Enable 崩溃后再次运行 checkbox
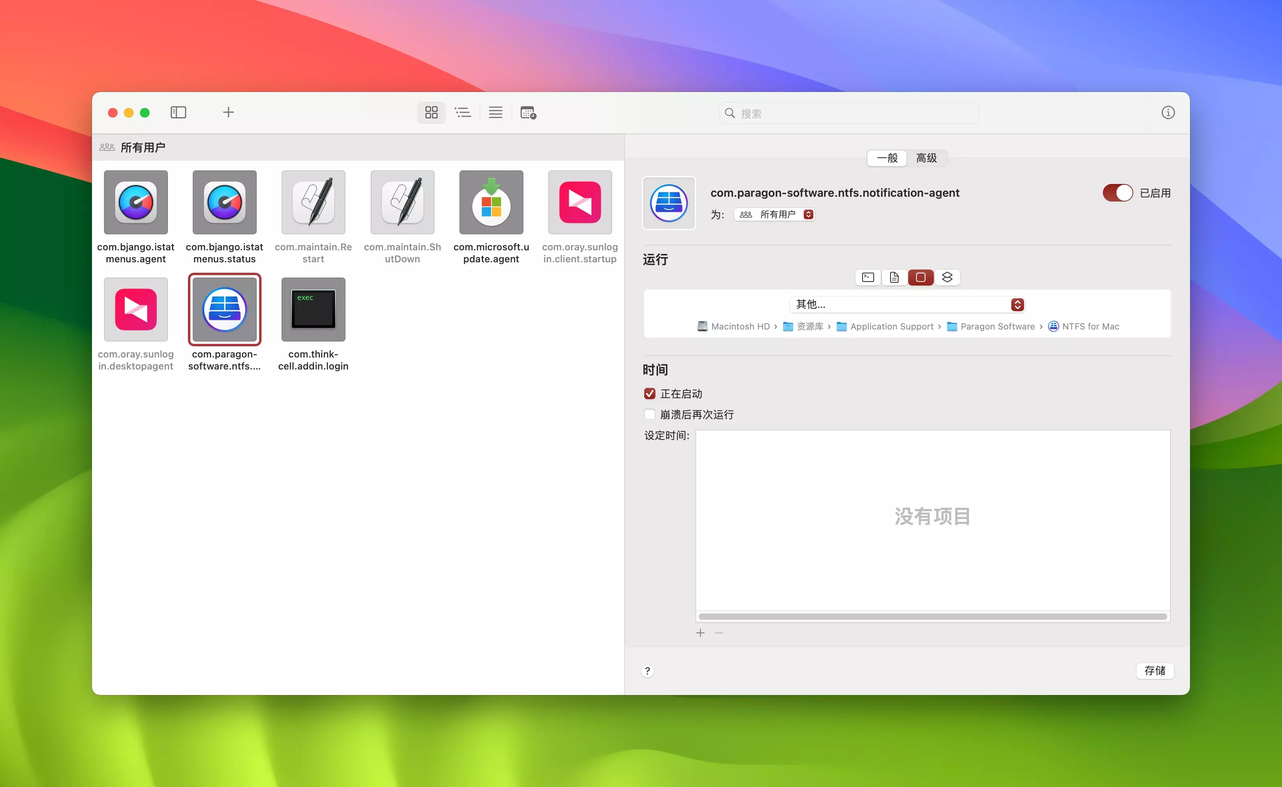 click(x=649, y=414)
